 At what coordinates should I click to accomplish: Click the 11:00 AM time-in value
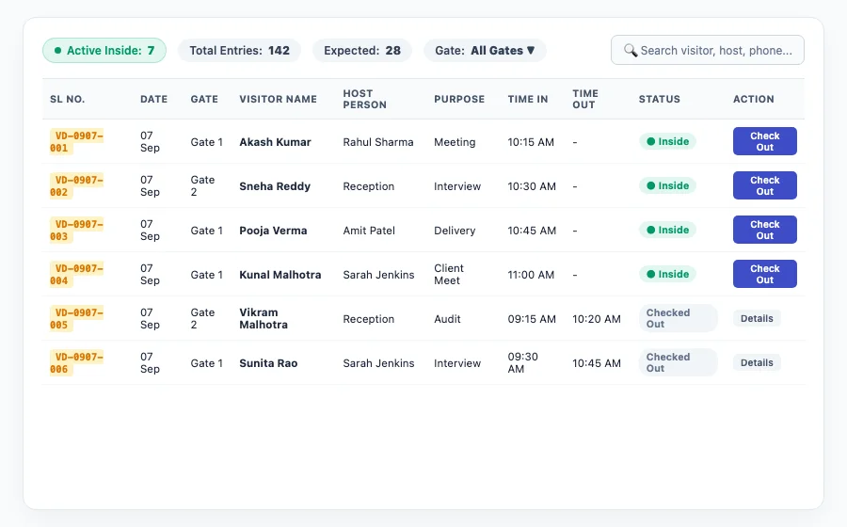[531, 275]
